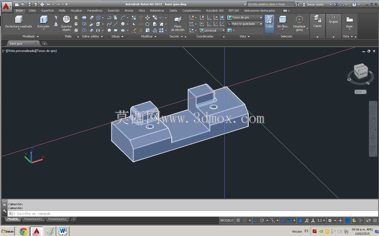Open the status bar customization menu icon
Image resolution: width=379 pixels, height=236 pixels.
375,220
